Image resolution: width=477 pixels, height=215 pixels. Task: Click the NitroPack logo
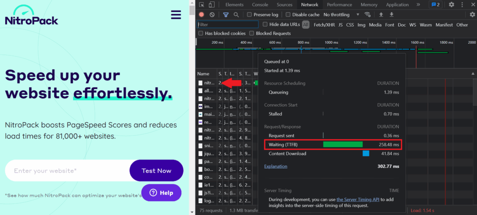coord(31,15)
